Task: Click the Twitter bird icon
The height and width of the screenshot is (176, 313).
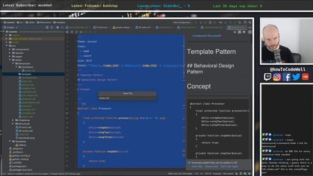Action: (296, 77)
